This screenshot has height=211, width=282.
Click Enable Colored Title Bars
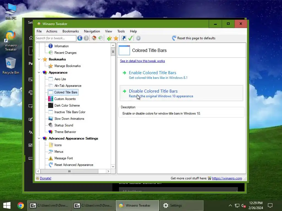click(181, 75)
